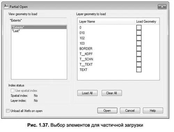Check Unload all Xrefs on open
The width and height of the screenshot is (174, 132).
(8, 111)
